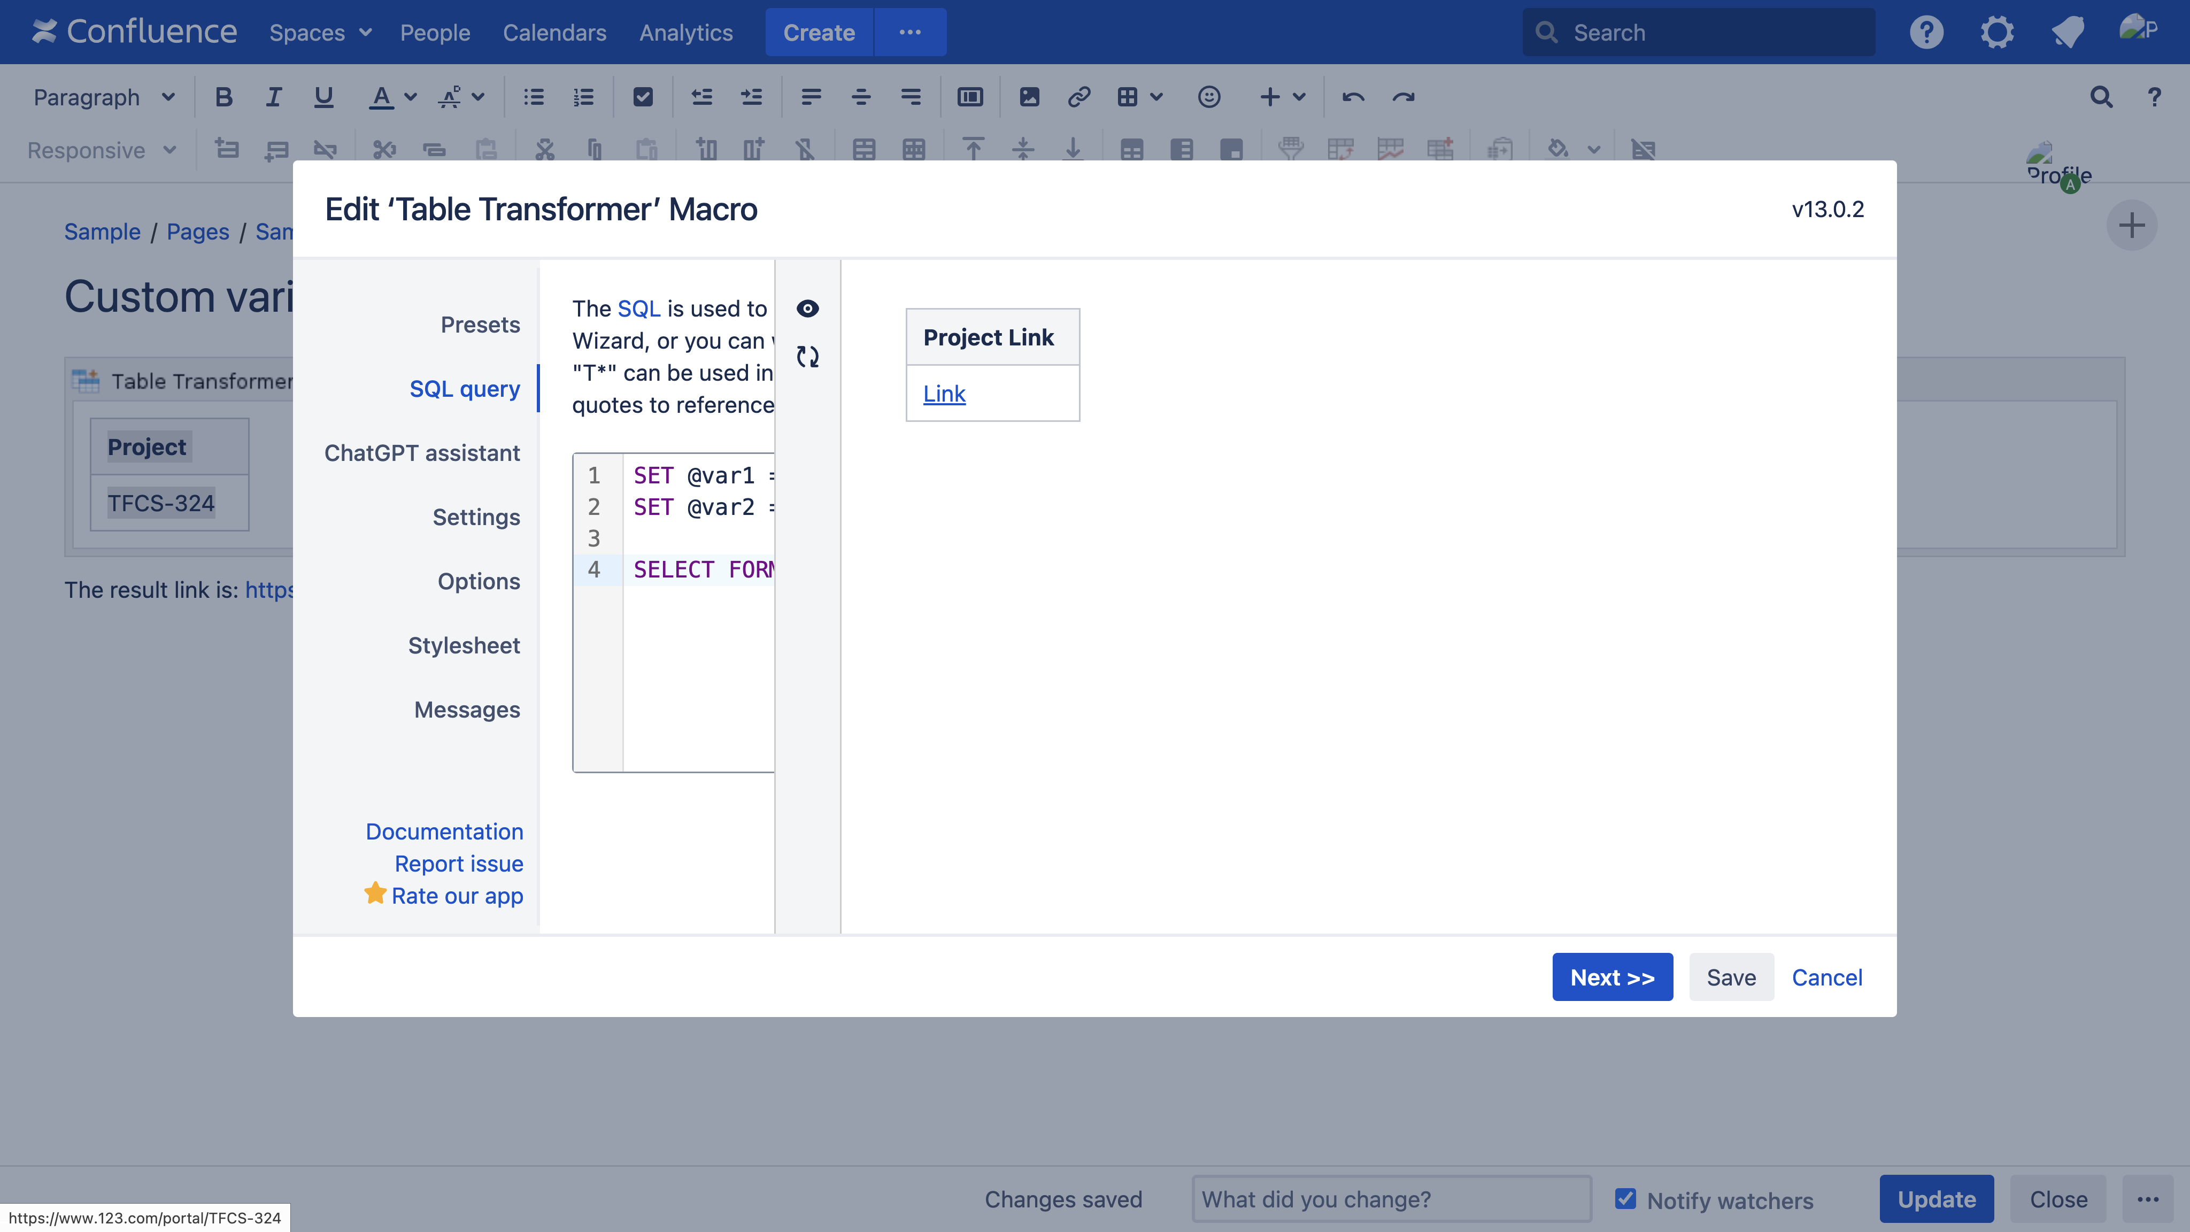The image size is (2190, 1232).
Task: Toggle the preview eye icon
Action: [807, 308]
